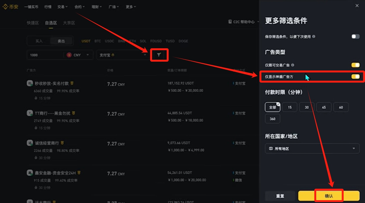Image resolution: width=365 pixels, height=203 pixels.
Task: Click avatar of 秒收秒放-实名付款 merchant
Action: [30, 83]
